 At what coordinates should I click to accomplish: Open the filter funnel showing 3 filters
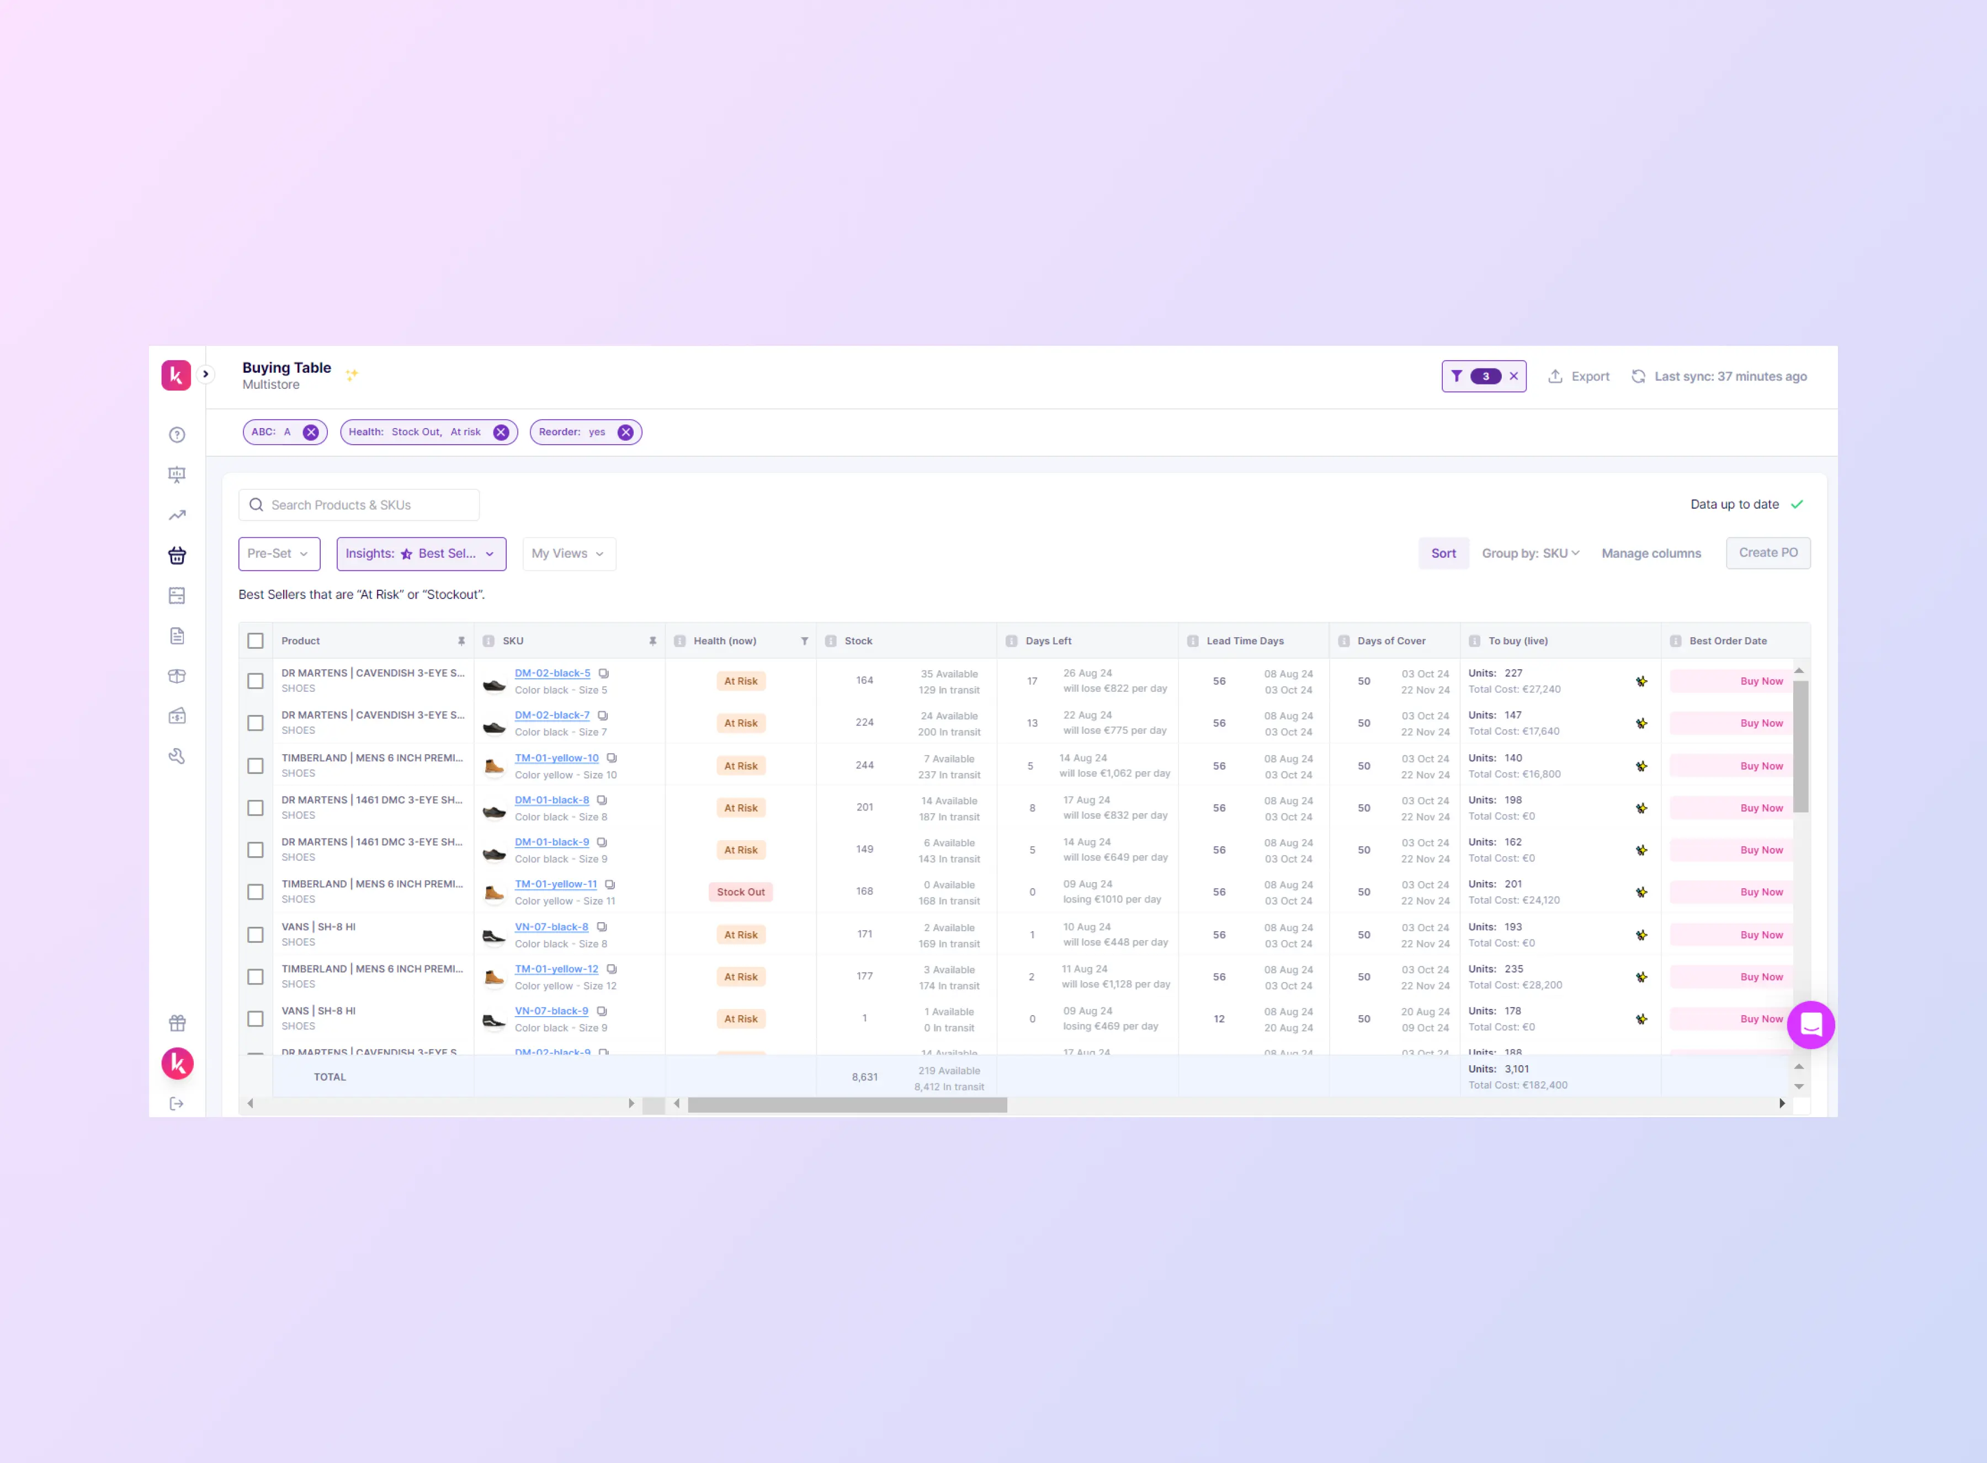tap(1457, 376)
